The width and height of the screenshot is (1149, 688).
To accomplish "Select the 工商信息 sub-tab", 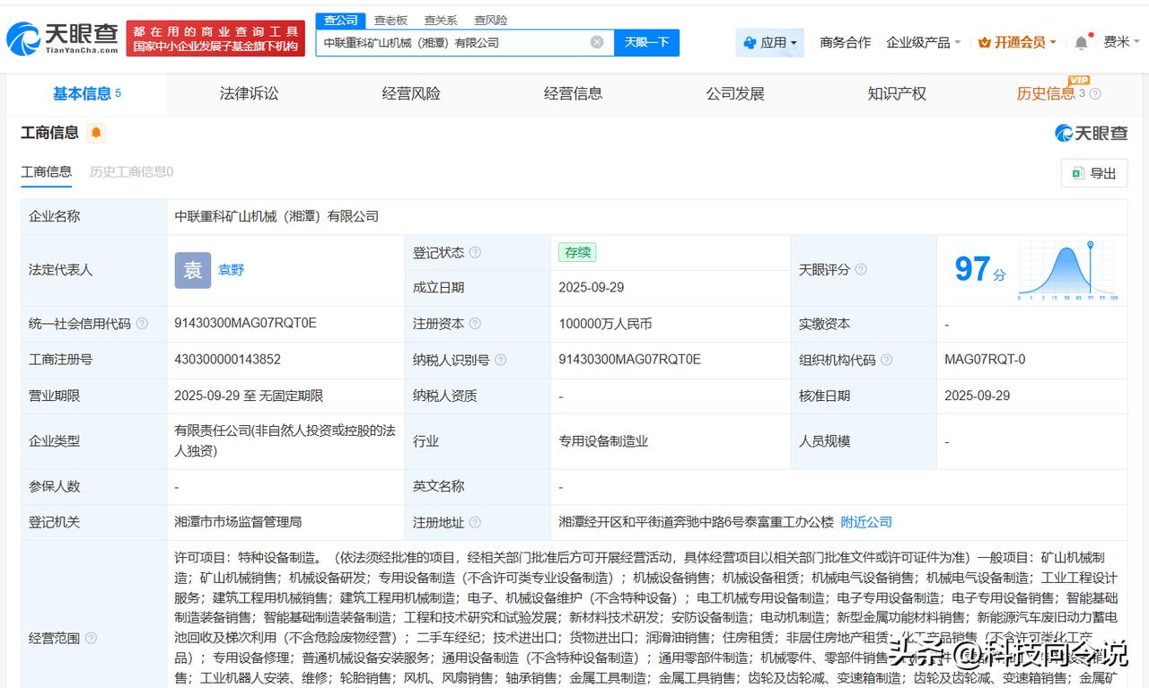I will (47, 172).
